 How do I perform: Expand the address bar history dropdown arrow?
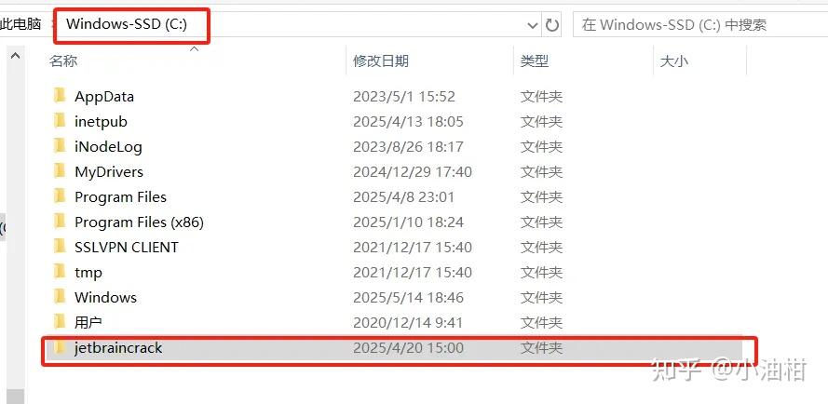click(533, 25)
